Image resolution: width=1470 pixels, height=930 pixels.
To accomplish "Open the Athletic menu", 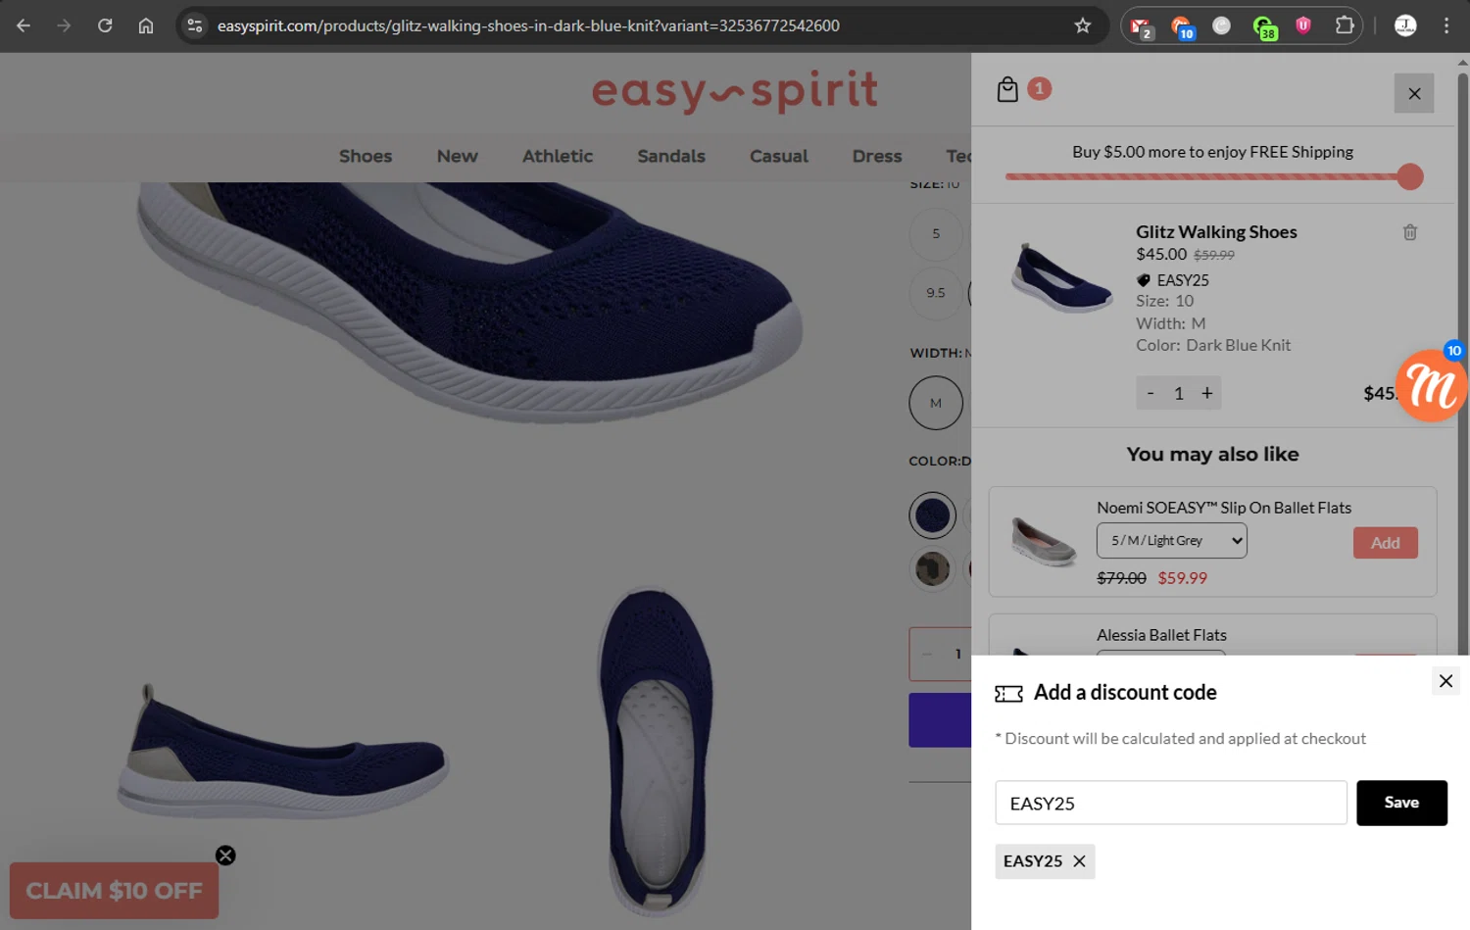I will coord(558,156).
